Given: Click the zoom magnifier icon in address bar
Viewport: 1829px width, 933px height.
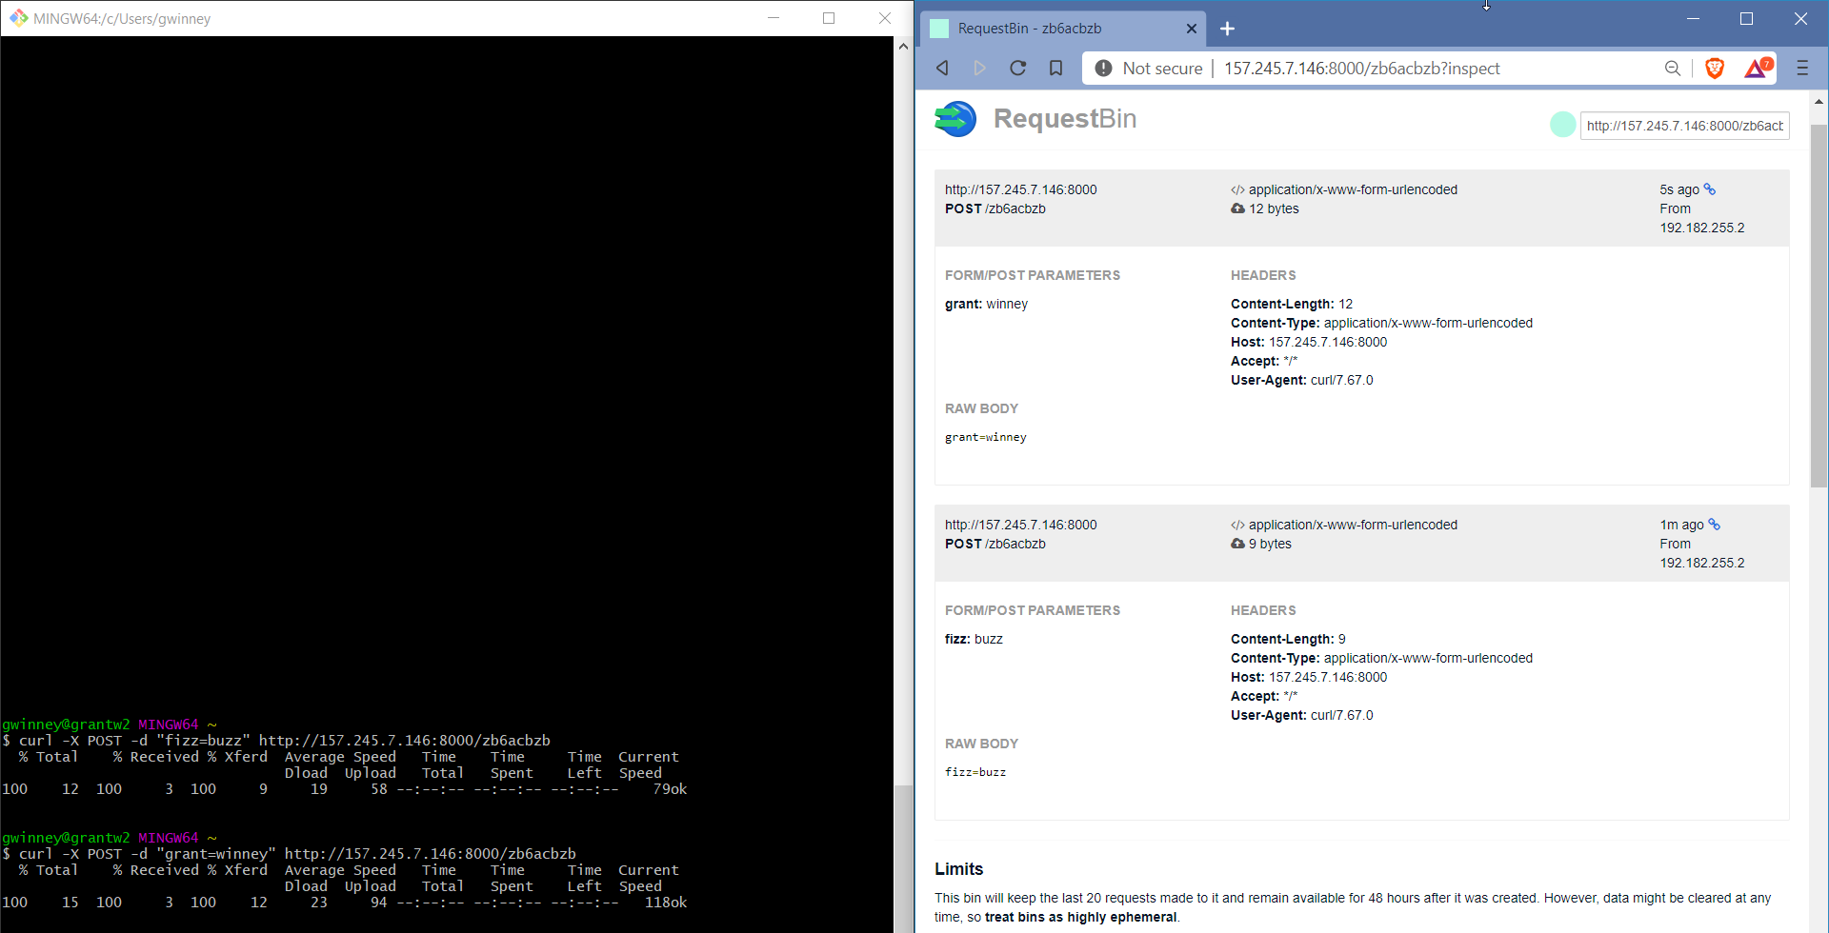Looking at the screenshot, I should 1672,68.
